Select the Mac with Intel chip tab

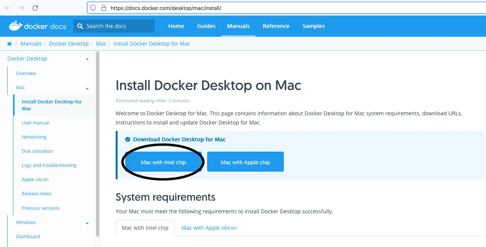click(145, 228)
